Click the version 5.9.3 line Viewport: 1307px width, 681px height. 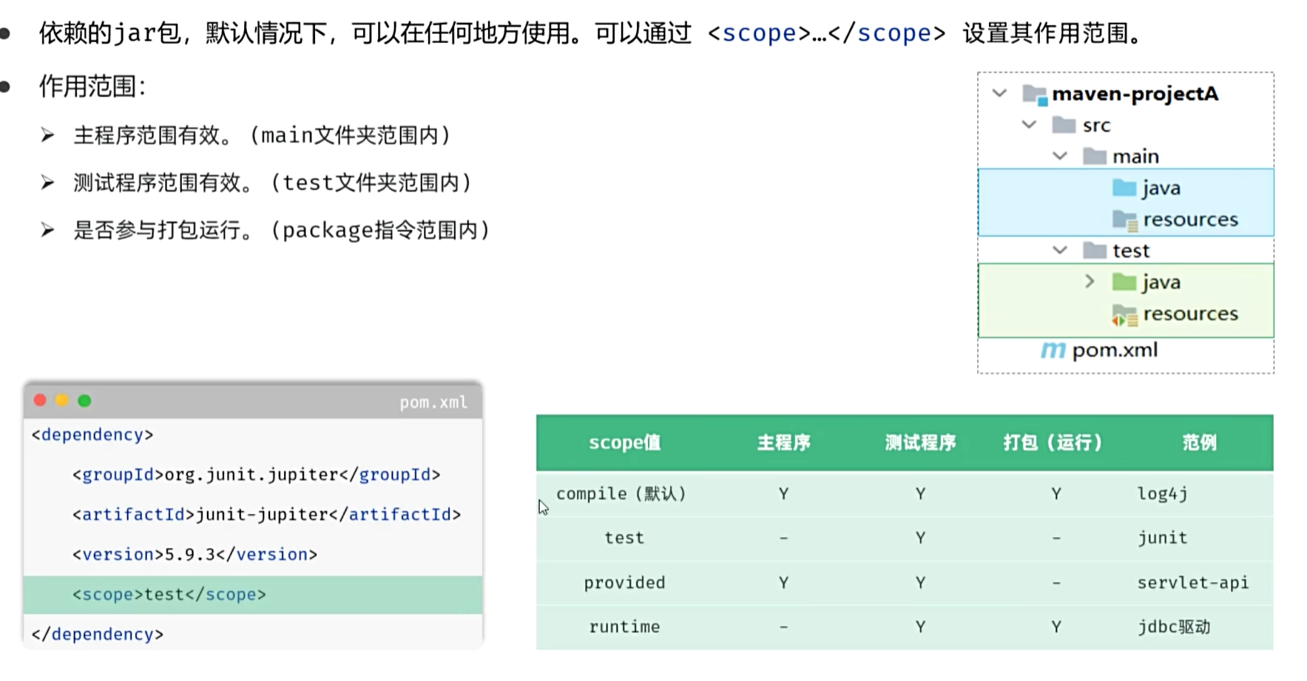[195, 555]
